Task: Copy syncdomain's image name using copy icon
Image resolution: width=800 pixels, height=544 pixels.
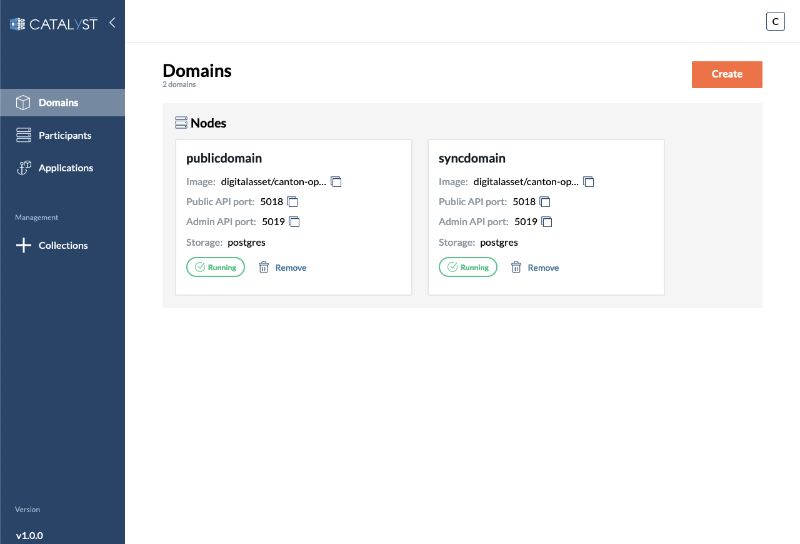Action: (x=588, y=181)
